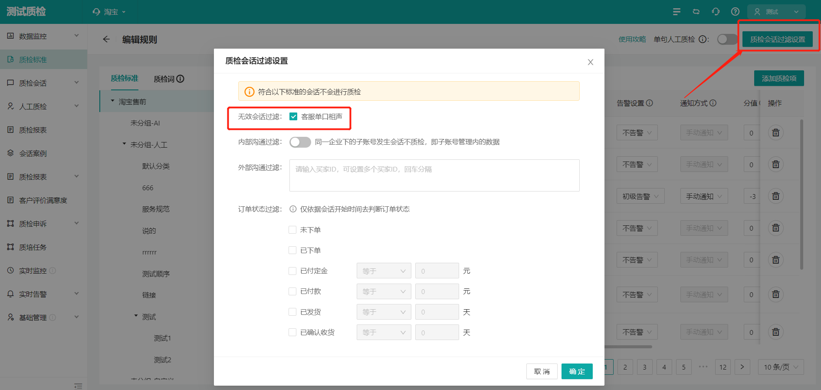Click info icon next to 单句人工质检
Screen dimensions: 821x390
tap(703, 40)
